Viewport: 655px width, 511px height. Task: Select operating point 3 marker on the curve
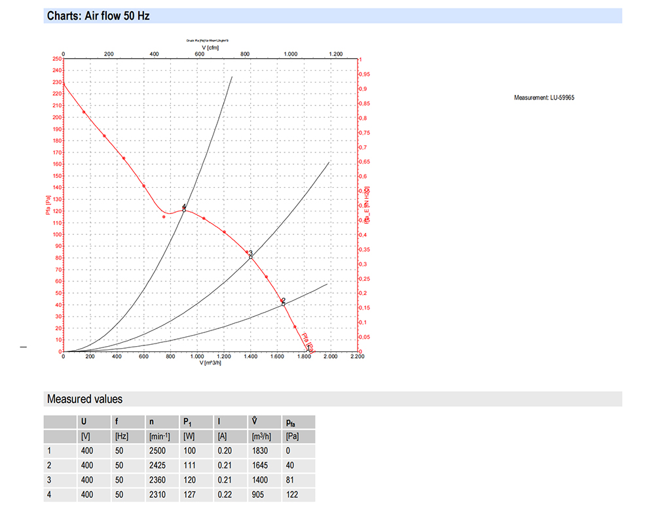click(250, 257)
